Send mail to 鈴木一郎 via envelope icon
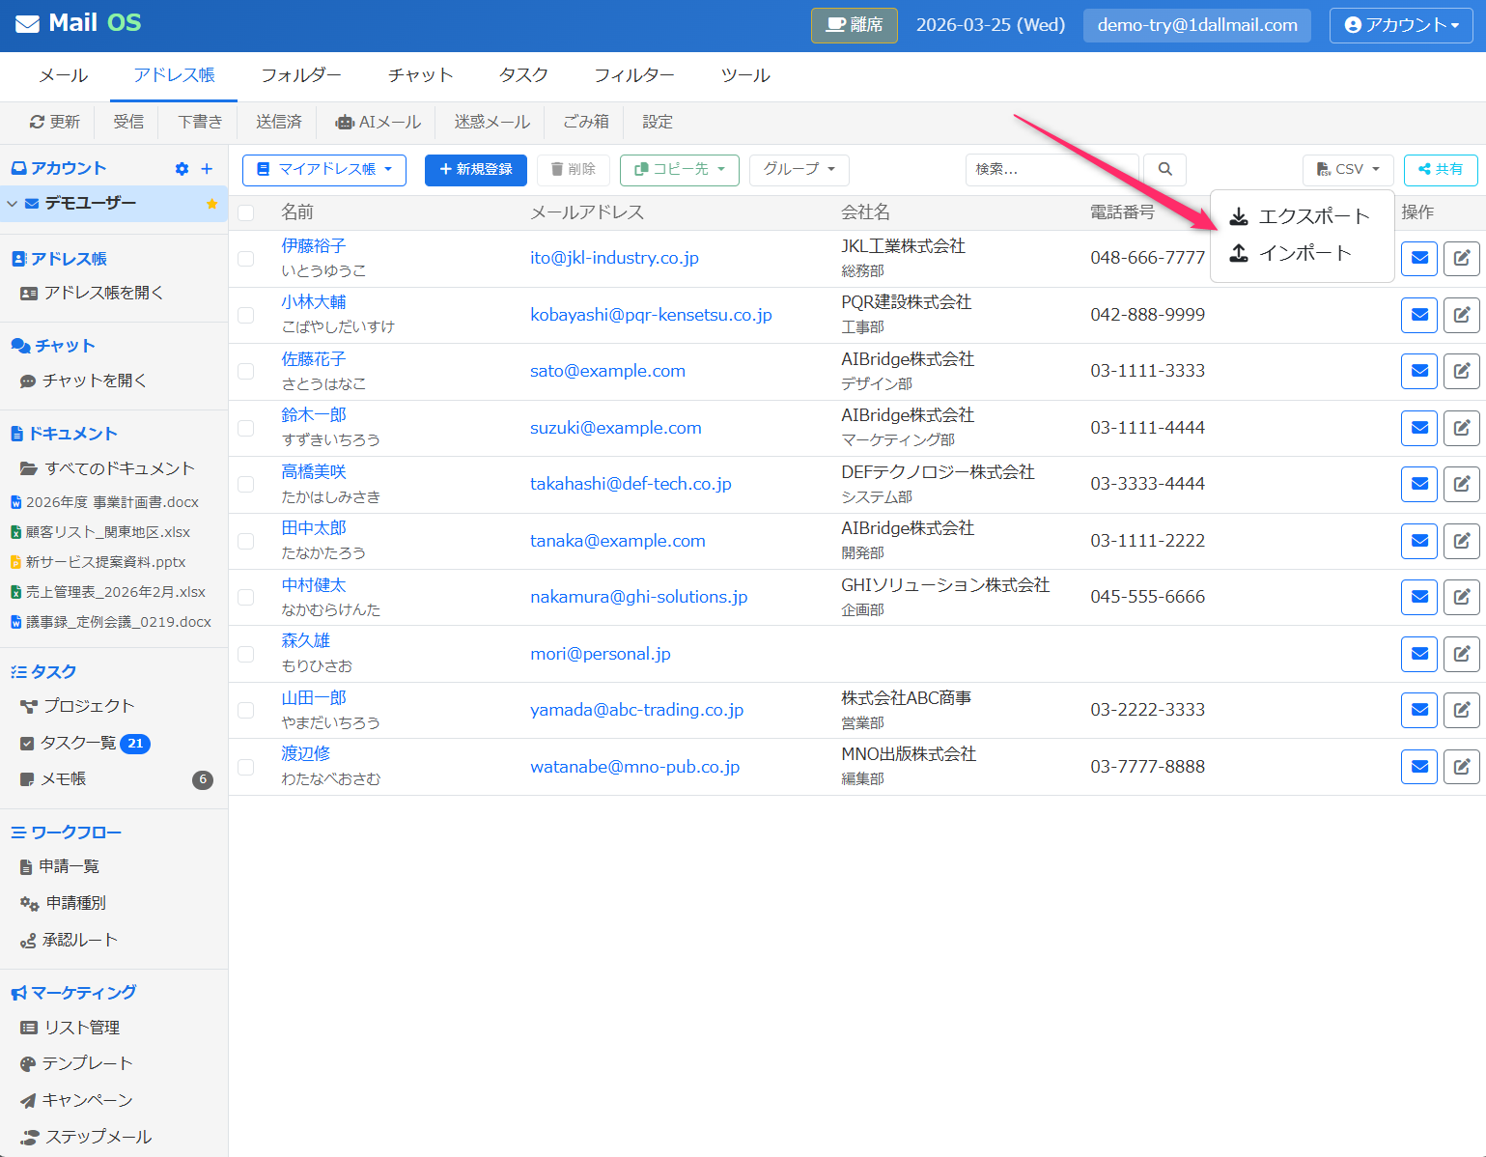This screenshot has height=1157, width=1486. [x=1419, y=428]
